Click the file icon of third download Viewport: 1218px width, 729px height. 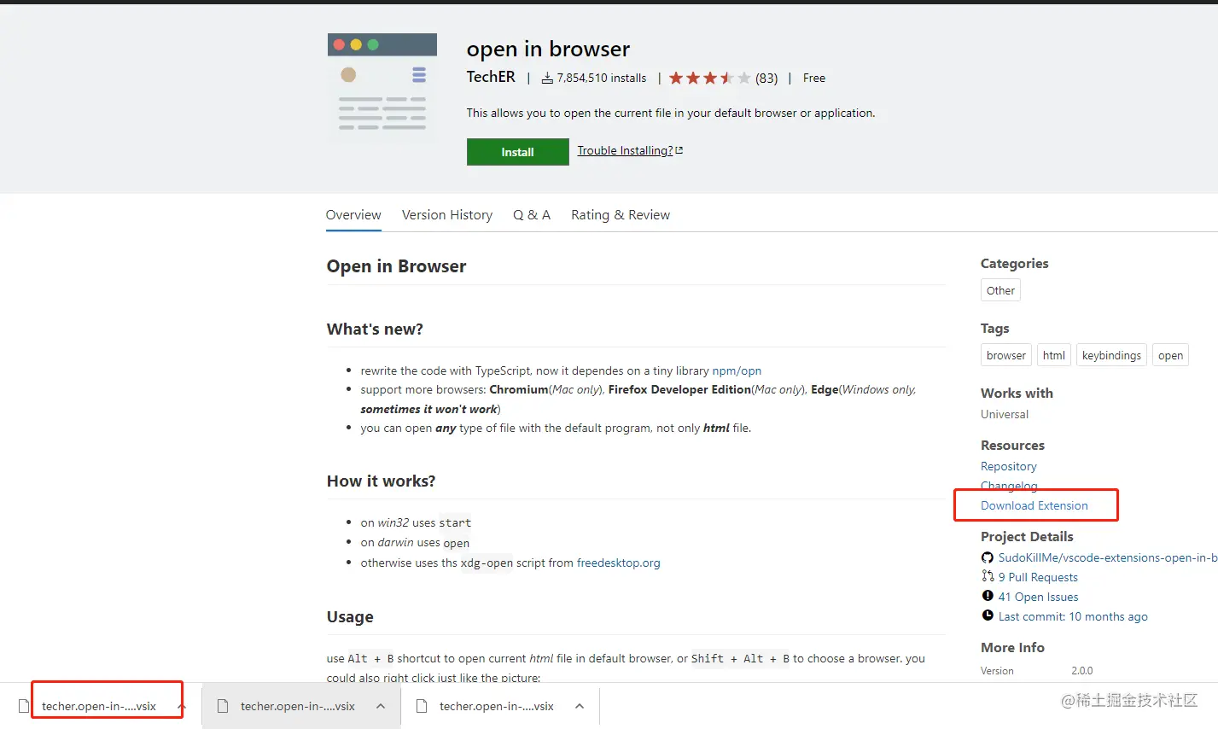tap(422, 706)
